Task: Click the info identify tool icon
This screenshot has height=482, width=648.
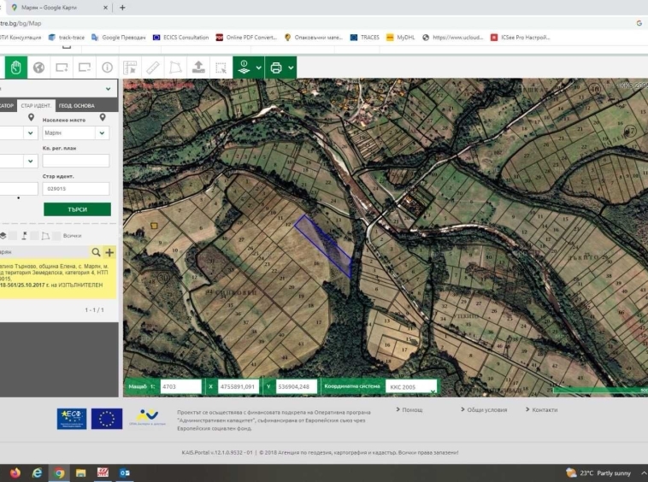Action: (107, 68)
